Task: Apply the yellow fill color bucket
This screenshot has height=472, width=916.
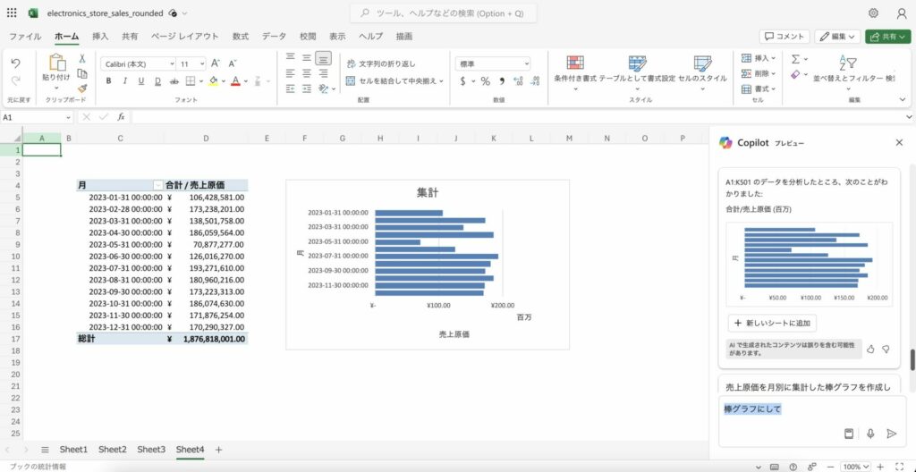Action: pyautogui.click(x=213, y=81)
